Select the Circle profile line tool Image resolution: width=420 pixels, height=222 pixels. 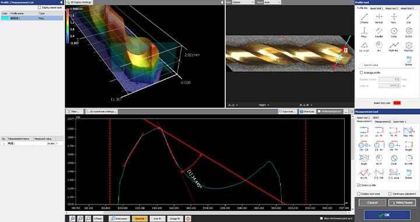[x=394, y=33]
